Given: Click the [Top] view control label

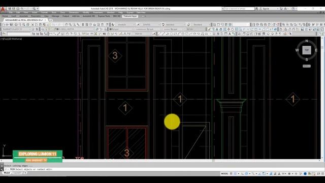Looking at the screenshot, I should [x=6, y=39].
